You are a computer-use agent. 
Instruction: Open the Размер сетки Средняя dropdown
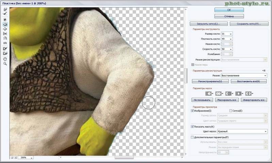point(242,115)
